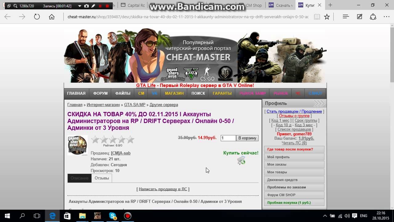Open the Edge share pane
This screenshot has height=222, width=394.
point(373,17)
